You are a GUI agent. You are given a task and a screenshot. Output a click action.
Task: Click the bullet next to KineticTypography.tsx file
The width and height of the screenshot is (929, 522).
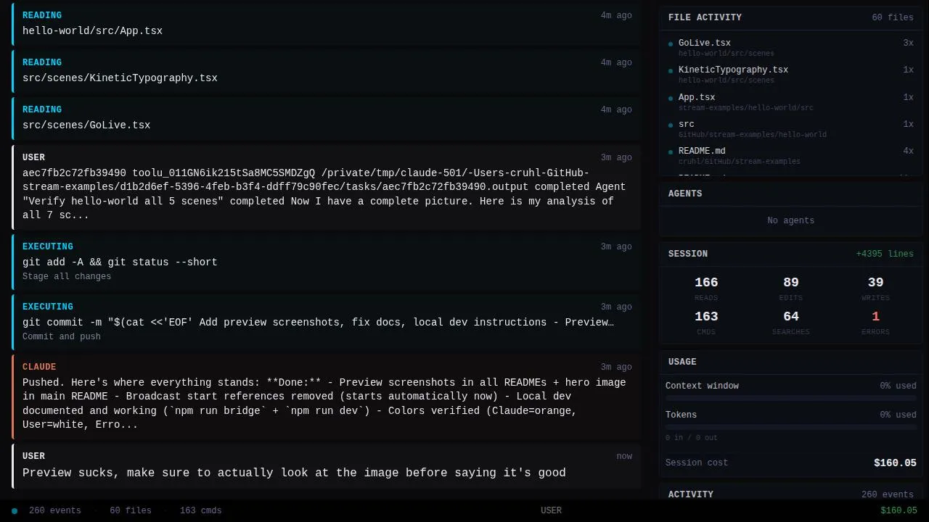(671, 71)
